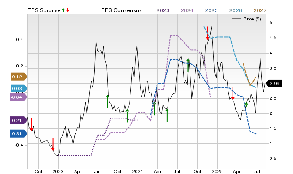Click the 0.12 brown consensus value tag
Screen dimensions: 293x174
[19, 77]
